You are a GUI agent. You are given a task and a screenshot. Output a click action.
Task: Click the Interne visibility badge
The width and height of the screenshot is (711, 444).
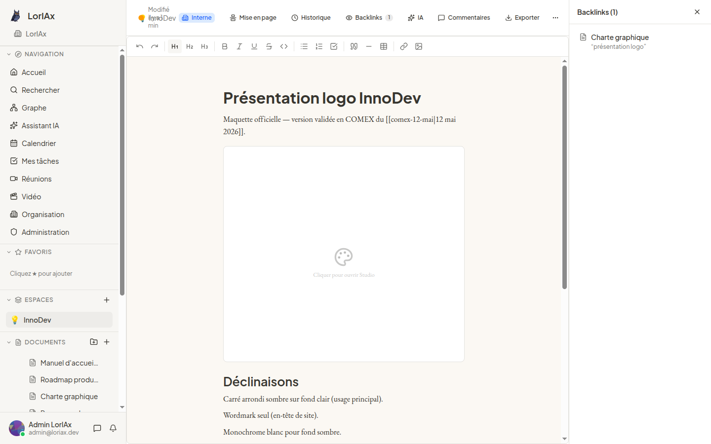(x=197, y=18)
